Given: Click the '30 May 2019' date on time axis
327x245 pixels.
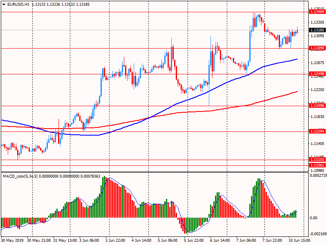Looking at the screenshot, I should (13, 241).
